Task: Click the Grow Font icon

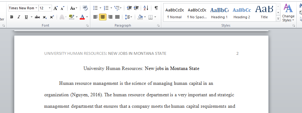Action: click(x=55, y=8)
